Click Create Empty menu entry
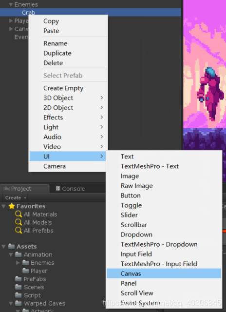 tap(68, 88)
